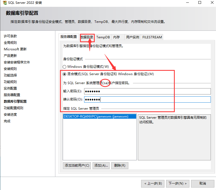Select Windows authentication mode radio button
The image size is (216, 190).
[x=64, y=67]
